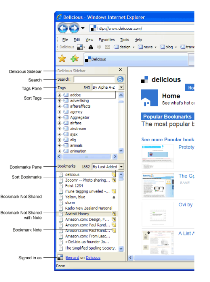210x282 pixels.
Task: Click the browser Forward arrow button
Action: point(74,28)
